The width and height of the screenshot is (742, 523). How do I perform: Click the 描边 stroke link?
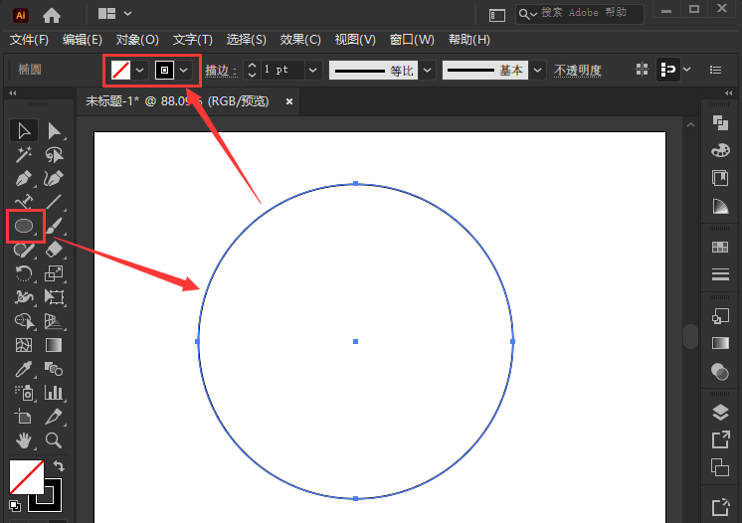(x=221, y=71)
